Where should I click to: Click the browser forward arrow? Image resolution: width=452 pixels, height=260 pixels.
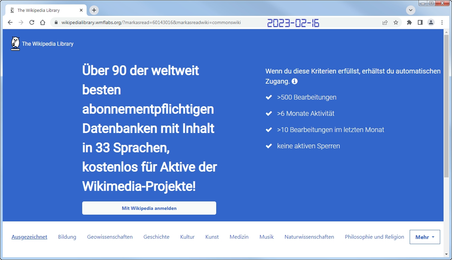(x=21, y=22)
